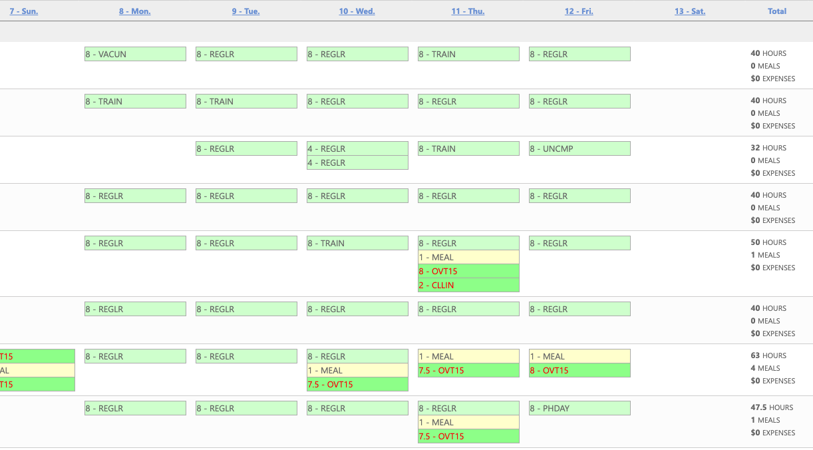Open the 8 - Mon. column header
The height and width of the screenshot is (450, 813).
[134, 11]
